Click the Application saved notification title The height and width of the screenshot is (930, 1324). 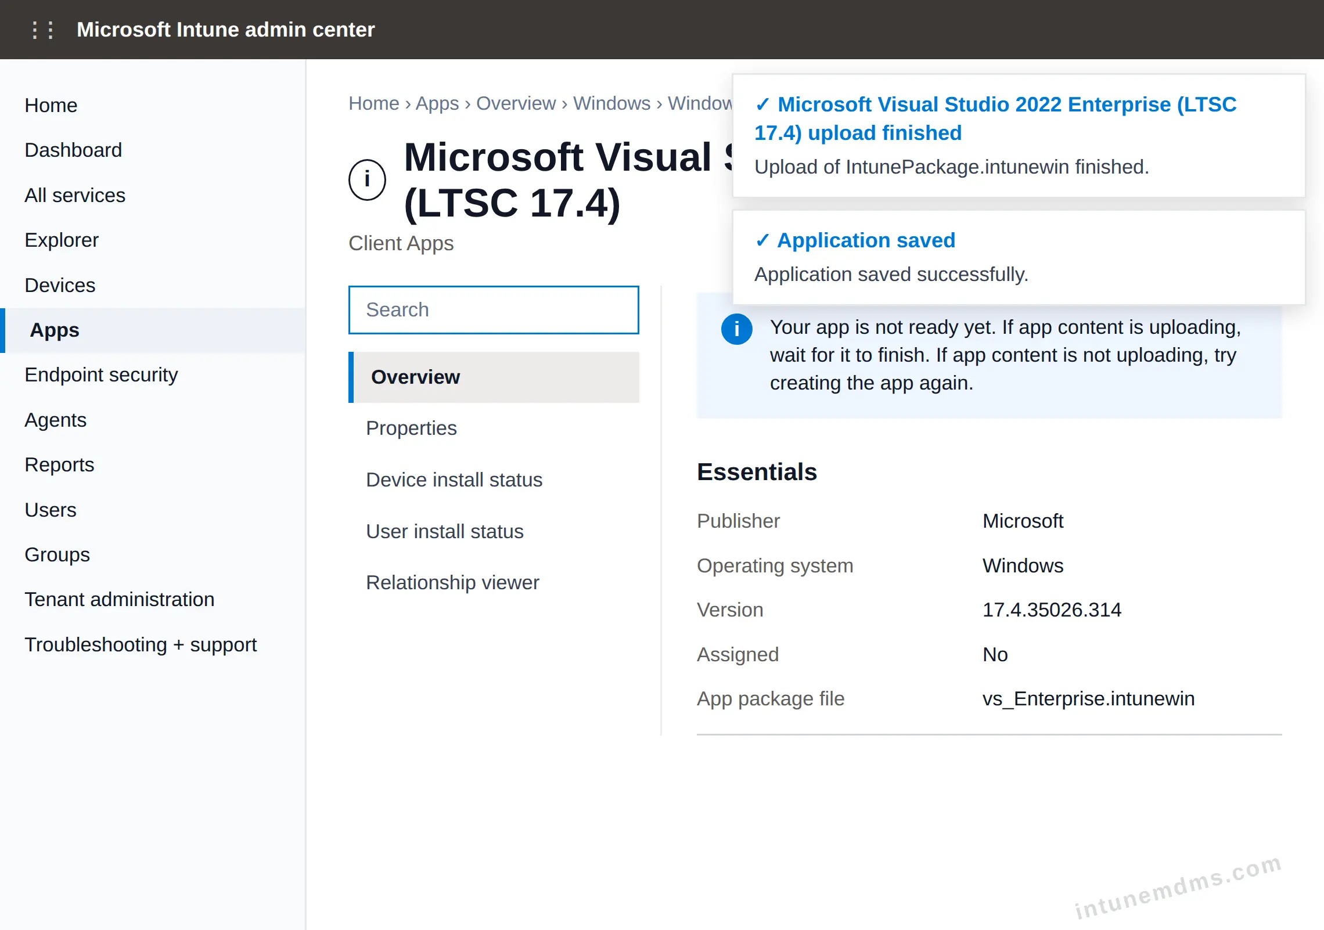click(855, 240)
